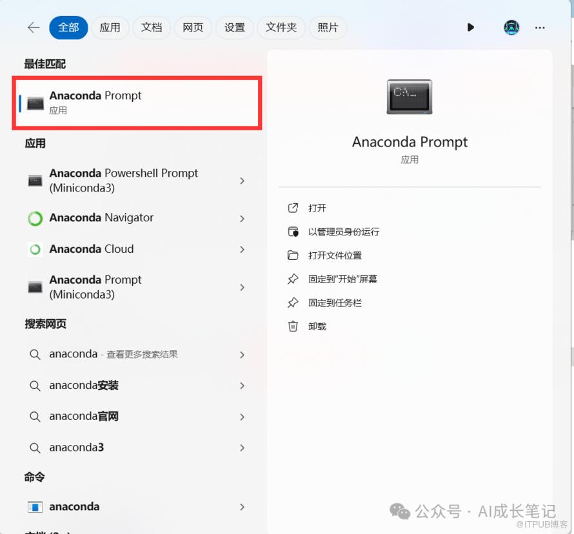Choose 卸载 to uninstall the app
Viewport: 574px width, 534px height.
pyautogui.click(x=317, y=326)
